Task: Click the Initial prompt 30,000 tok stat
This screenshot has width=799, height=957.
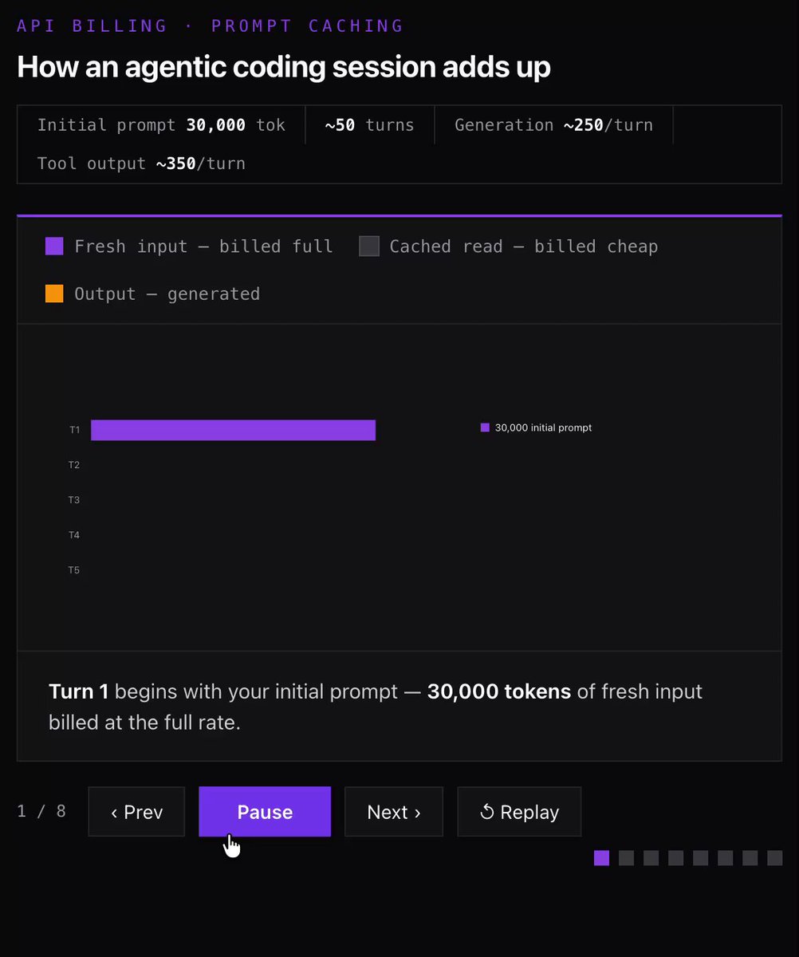Action: [161, 125]
